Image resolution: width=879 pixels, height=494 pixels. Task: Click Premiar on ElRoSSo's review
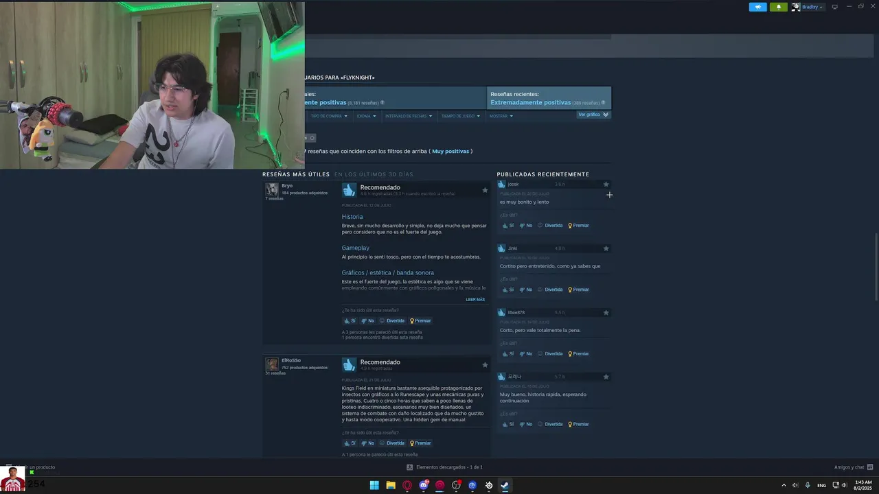(420, 443)
